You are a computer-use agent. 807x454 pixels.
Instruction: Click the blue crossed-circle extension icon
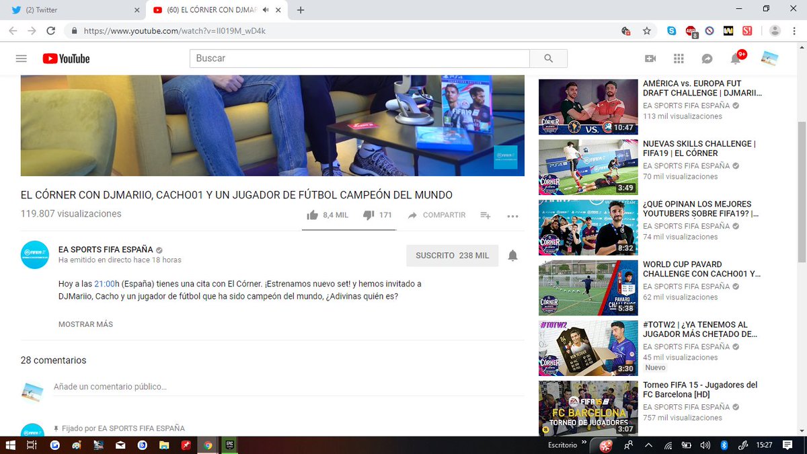(709, 31)
